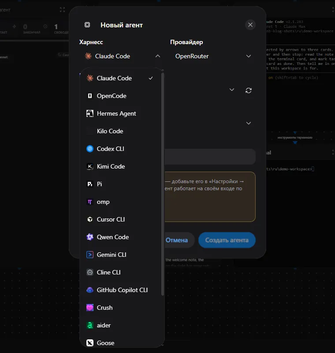
Task: Pick Kimi Code harness option
Action: pos(120,166)
